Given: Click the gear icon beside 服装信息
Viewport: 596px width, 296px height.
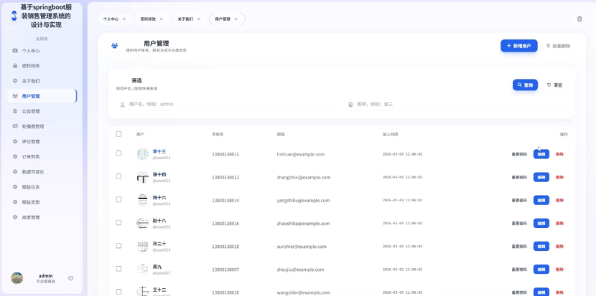Looking at the screenshot, I should pos(15,187).
